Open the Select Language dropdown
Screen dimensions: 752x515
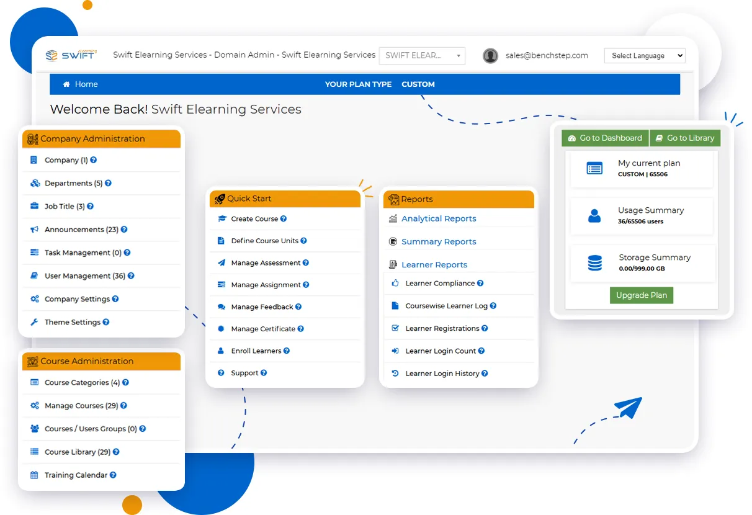click(x=645, y=55)
